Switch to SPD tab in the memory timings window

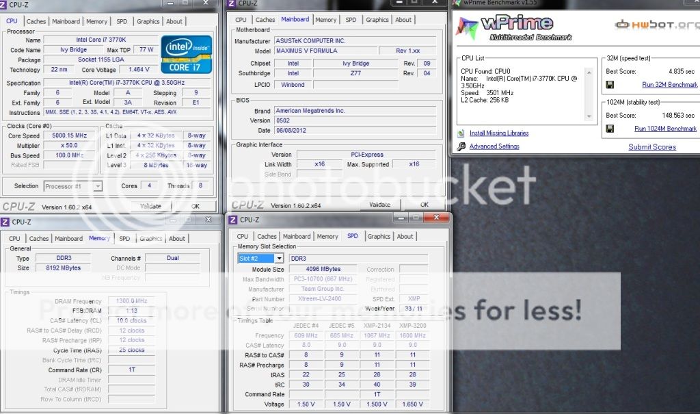(124, 239)
